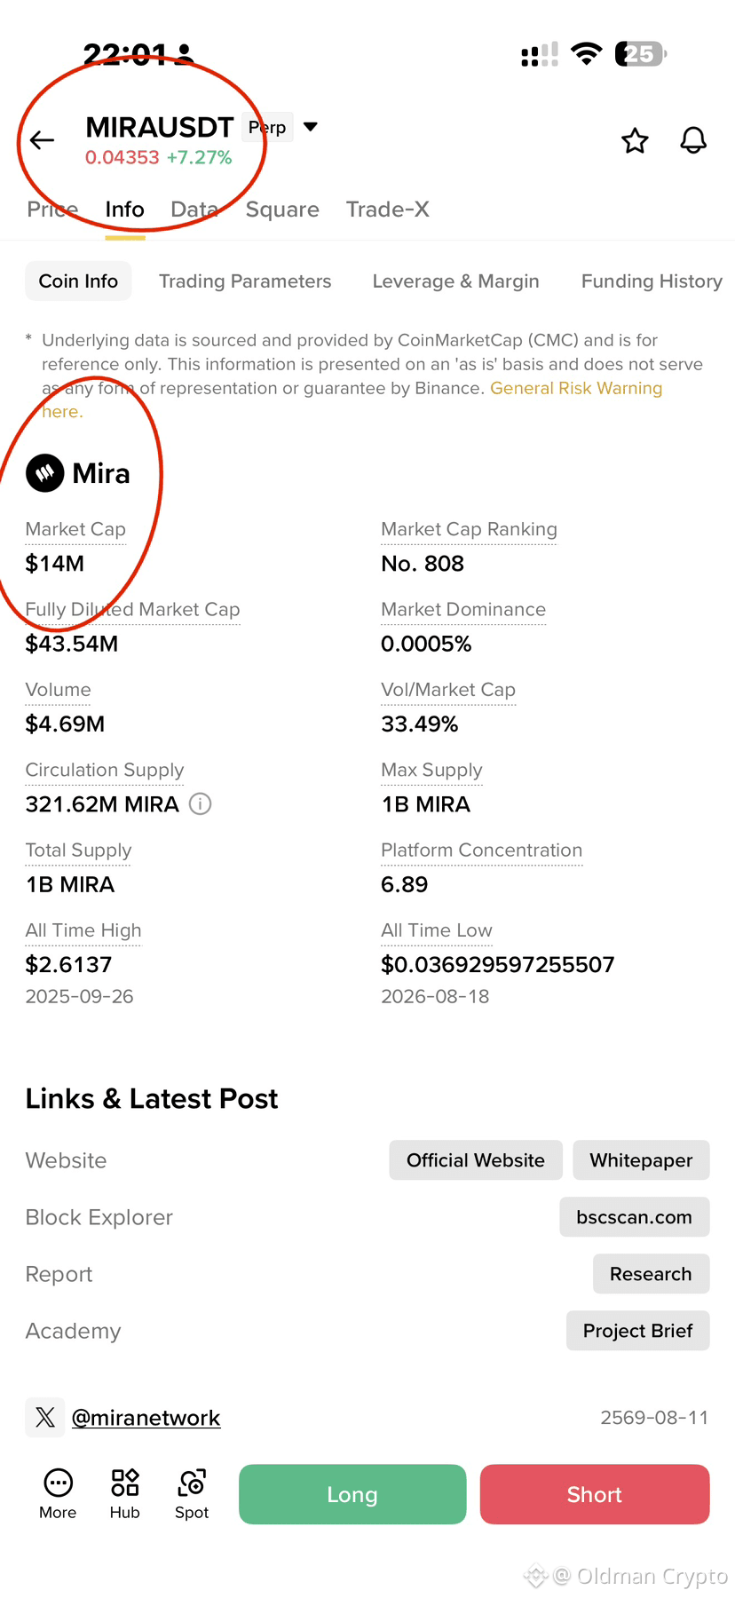Tap the back arrow icon
This screenshot has width=735, height=1598.
42,140
